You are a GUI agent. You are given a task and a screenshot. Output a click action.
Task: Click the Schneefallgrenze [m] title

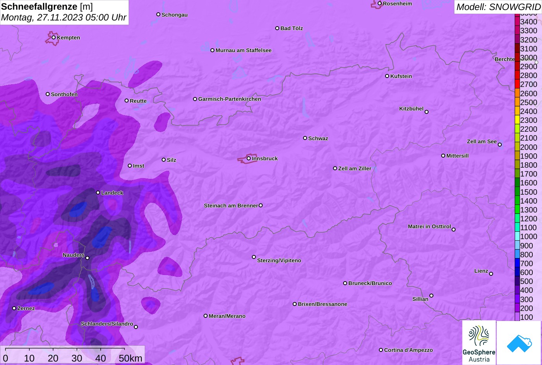click(47, 7)
